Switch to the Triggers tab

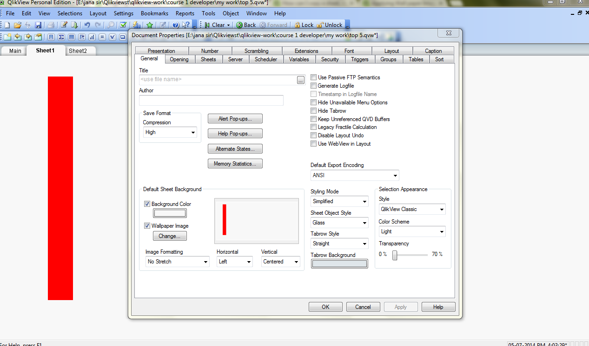pyautogui.click(x=360, y=59)
